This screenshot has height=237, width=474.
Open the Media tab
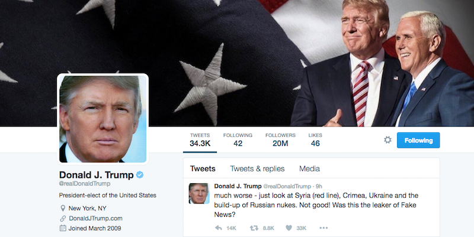tap(309, 169)
